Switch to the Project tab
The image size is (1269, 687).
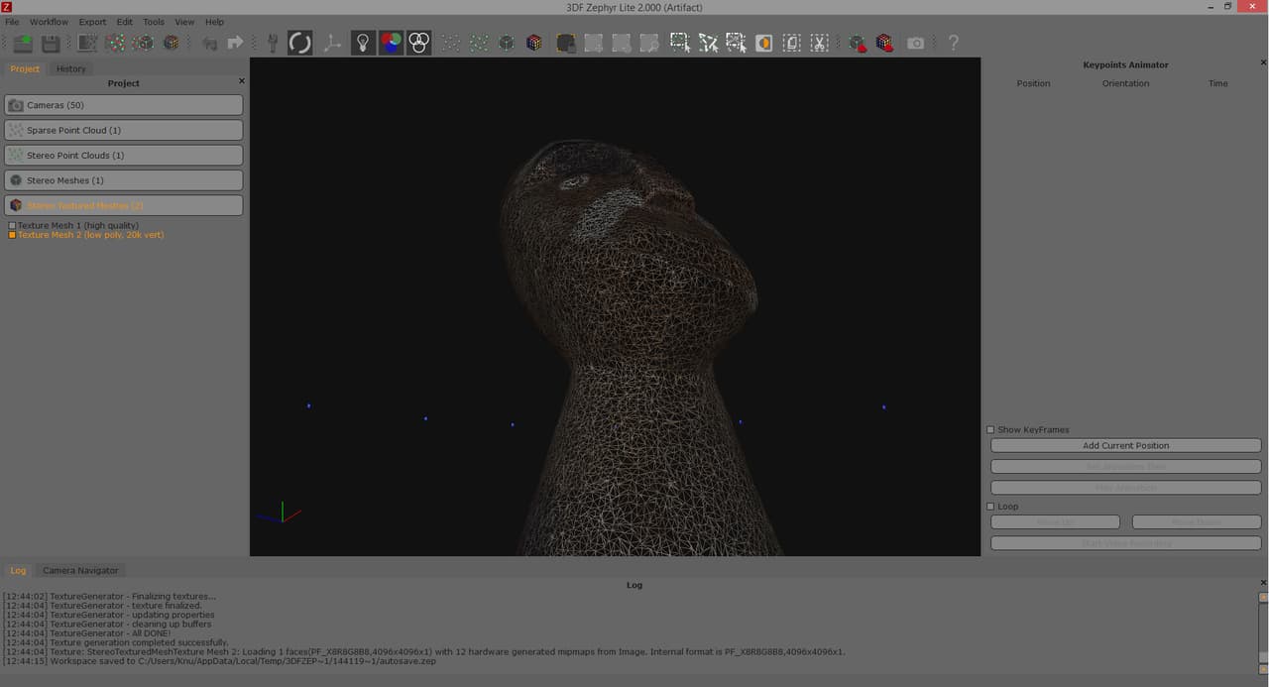(x=25, y=69)
